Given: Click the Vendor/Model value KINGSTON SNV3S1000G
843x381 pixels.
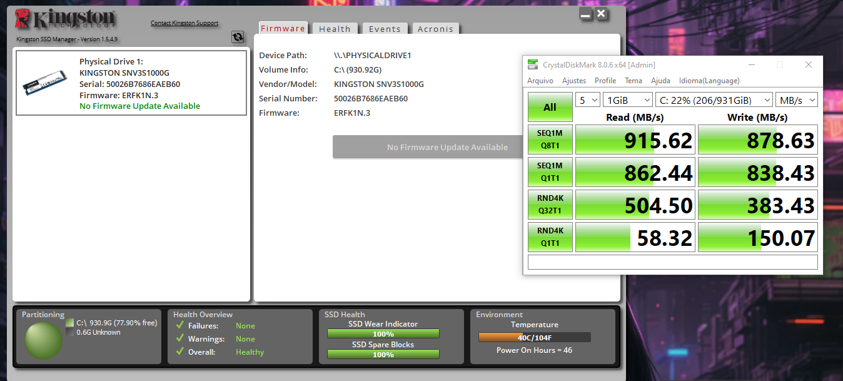Looking at the screenshot, I should [379, 84].
